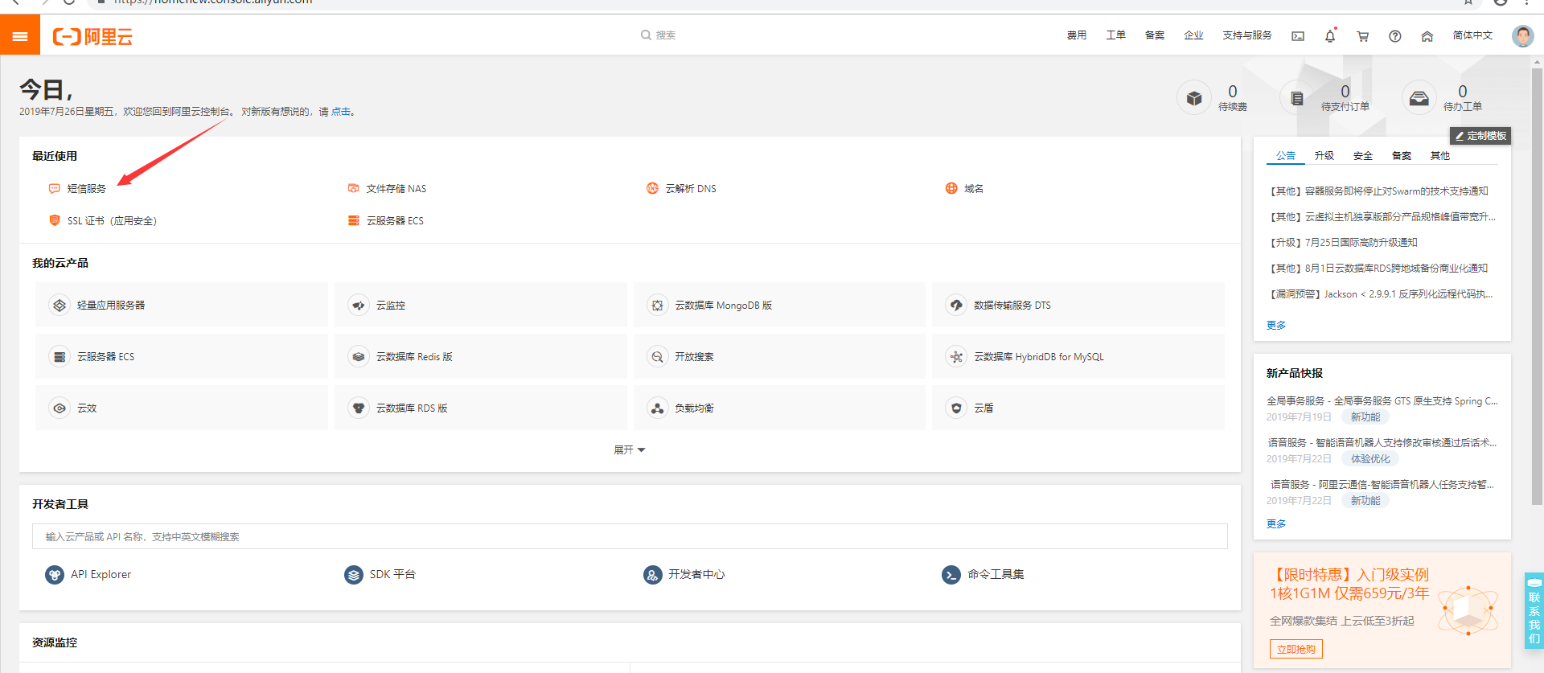Open the Cloud Shell terminal icon

coord(1298,36)
